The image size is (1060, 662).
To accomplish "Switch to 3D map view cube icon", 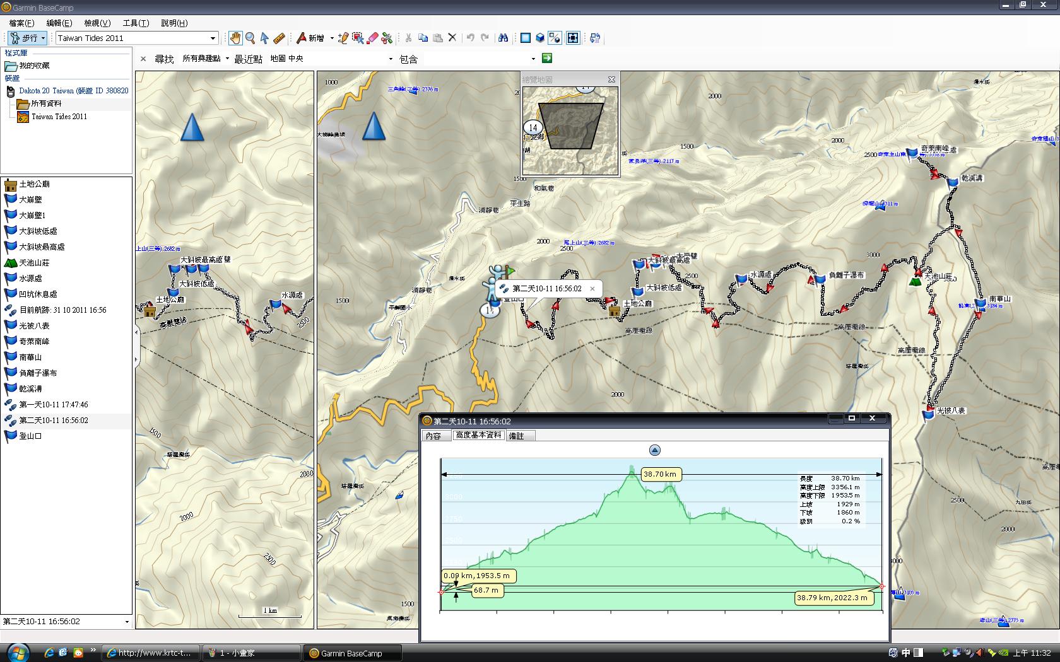I will coord(540,38).
